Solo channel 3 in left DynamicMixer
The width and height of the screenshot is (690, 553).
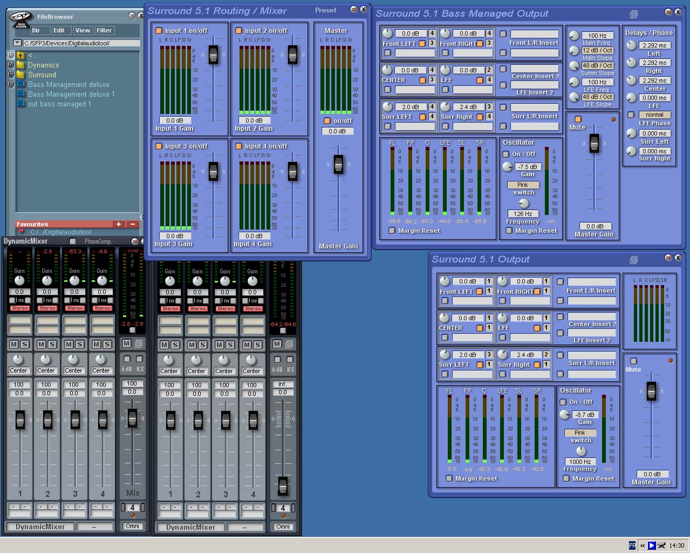[x=79, y=344]
